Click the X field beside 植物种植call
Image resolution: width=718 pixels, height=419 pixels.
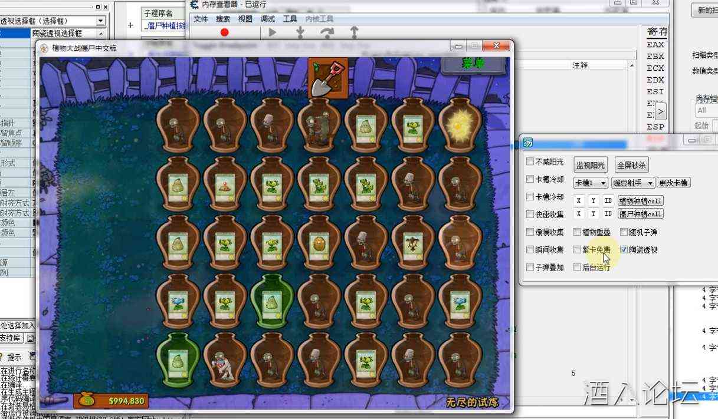coord(579,201)
